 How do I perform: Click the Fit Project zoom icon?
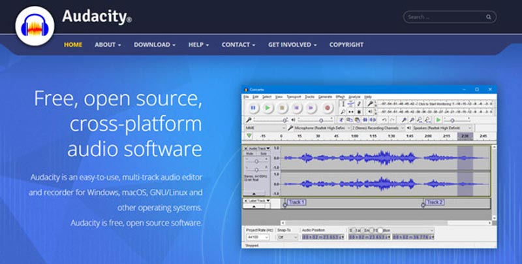[x=428, y=120]
